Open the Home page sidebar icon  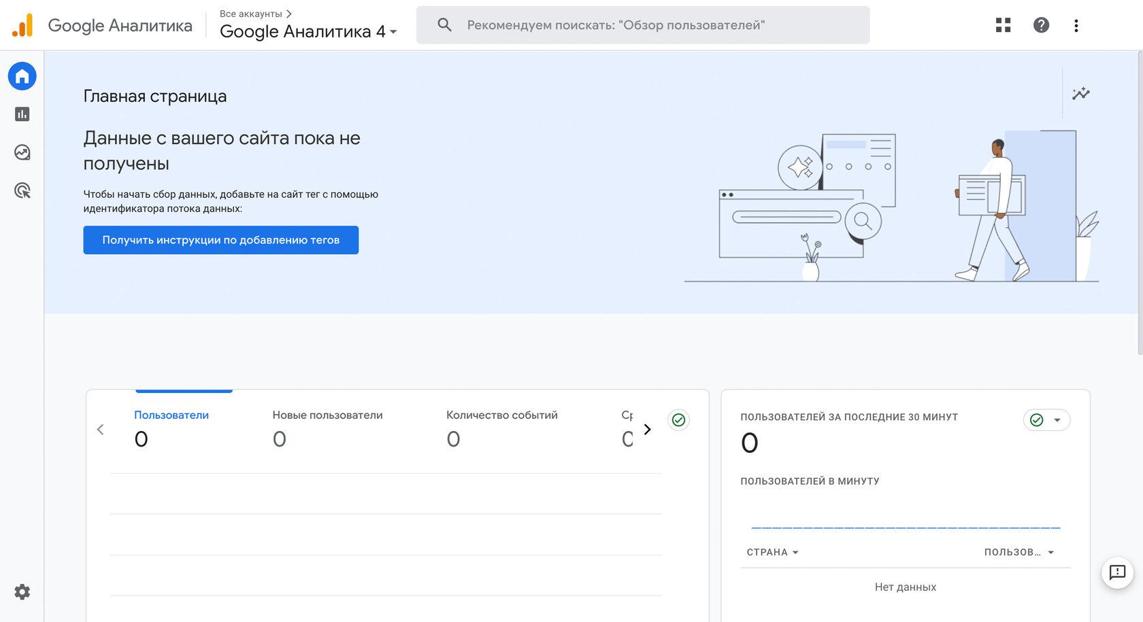click(22, 76)
